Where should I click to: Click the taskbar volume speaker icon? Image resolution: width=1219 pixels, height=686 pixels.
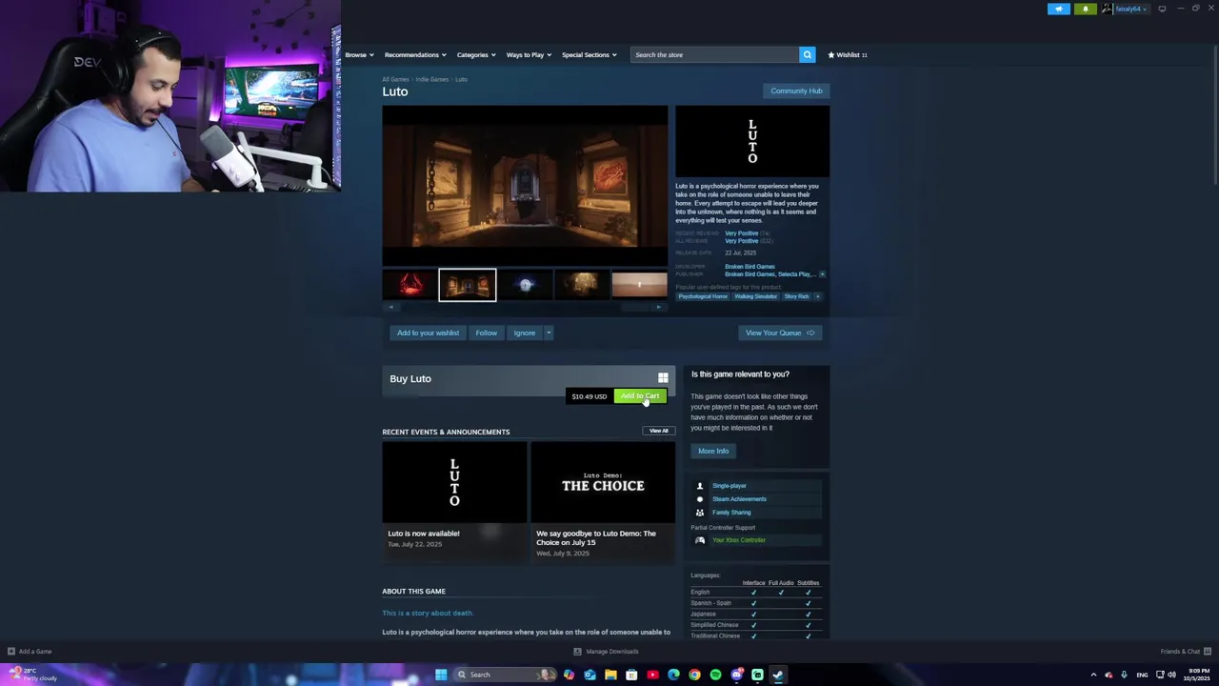pyautogui.click(x=1171, y=675)
